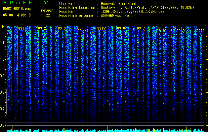208x132 pixels.
Task: Click the 0917 time marker
Action: (x=141, y=28)
